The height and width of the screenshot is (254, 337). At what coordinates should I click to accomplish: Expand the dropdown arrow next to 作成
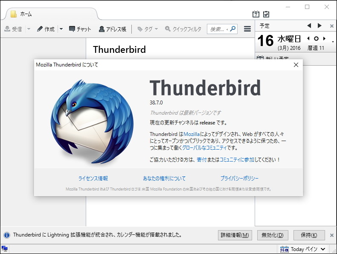[61, 29]
